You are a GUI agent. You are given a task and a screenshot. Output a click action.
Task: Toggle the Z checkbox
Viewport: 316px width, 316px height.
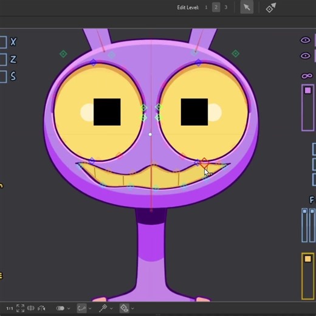pyautogui.click(x=3, y=60)
